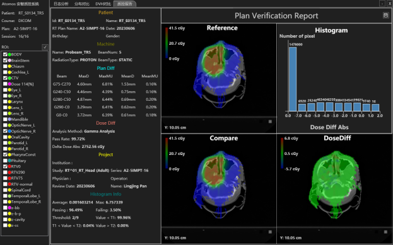Toggle the Parotid_L ROI checkbox
Viewport: 393px width, 245px height.
point(5,143)
